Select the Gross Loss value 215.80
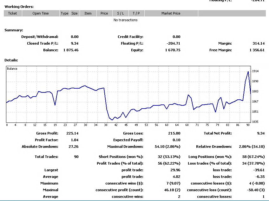 point(174,133)
